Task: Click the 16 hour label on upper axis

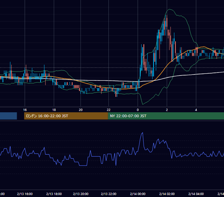Action: 25,110
